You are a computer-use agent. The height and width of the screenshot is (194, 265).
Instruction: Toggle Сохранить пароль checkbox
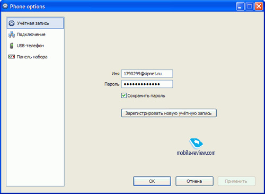pos(124,95)
